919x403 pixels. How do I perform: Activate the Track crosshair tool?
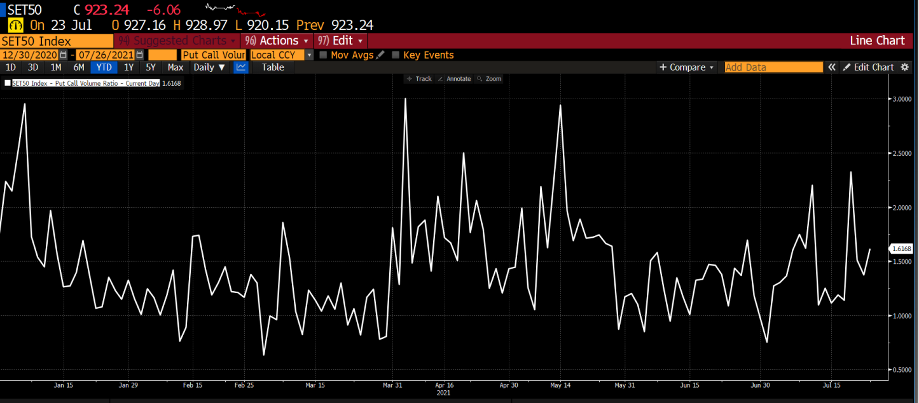pos(419,78)
